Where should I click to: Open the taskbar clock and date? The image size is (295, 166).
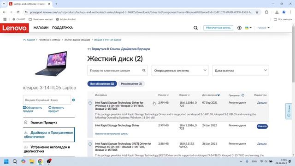[281, 161]
